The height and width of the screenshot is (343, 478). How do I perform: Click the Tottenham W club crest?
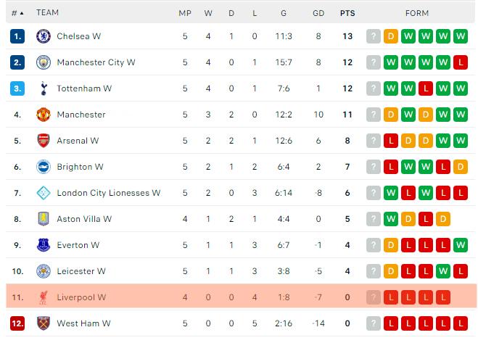[x=44, y=88]
